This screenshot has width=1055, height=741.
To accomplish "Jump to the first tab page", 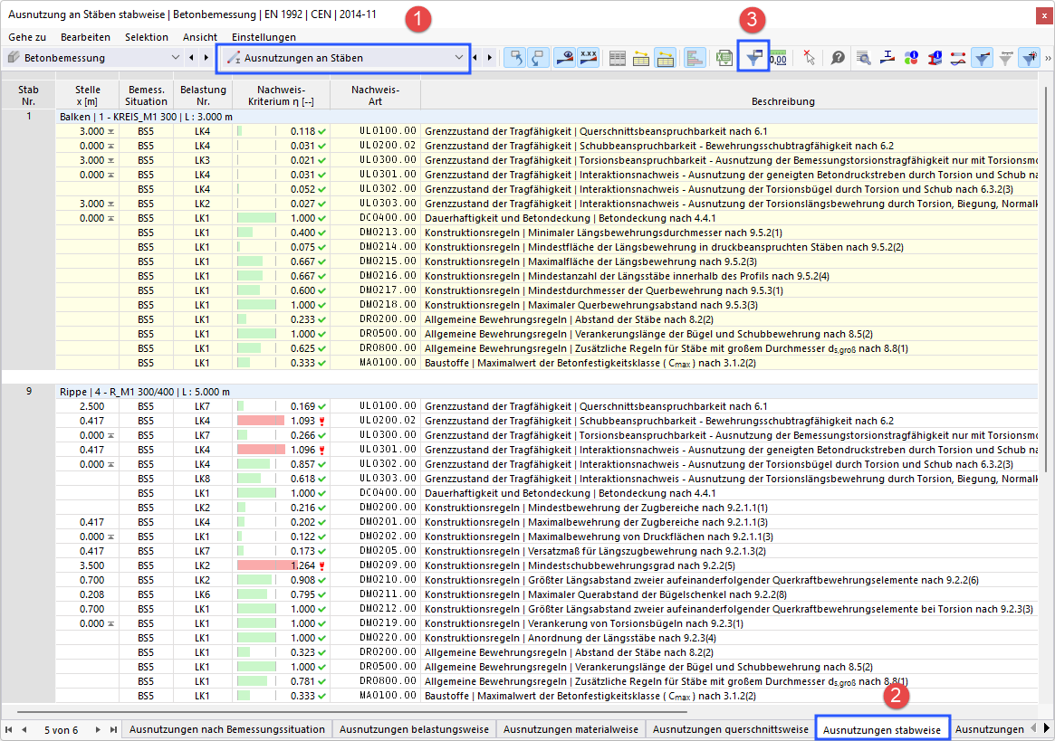I will (x=9, y=729).
